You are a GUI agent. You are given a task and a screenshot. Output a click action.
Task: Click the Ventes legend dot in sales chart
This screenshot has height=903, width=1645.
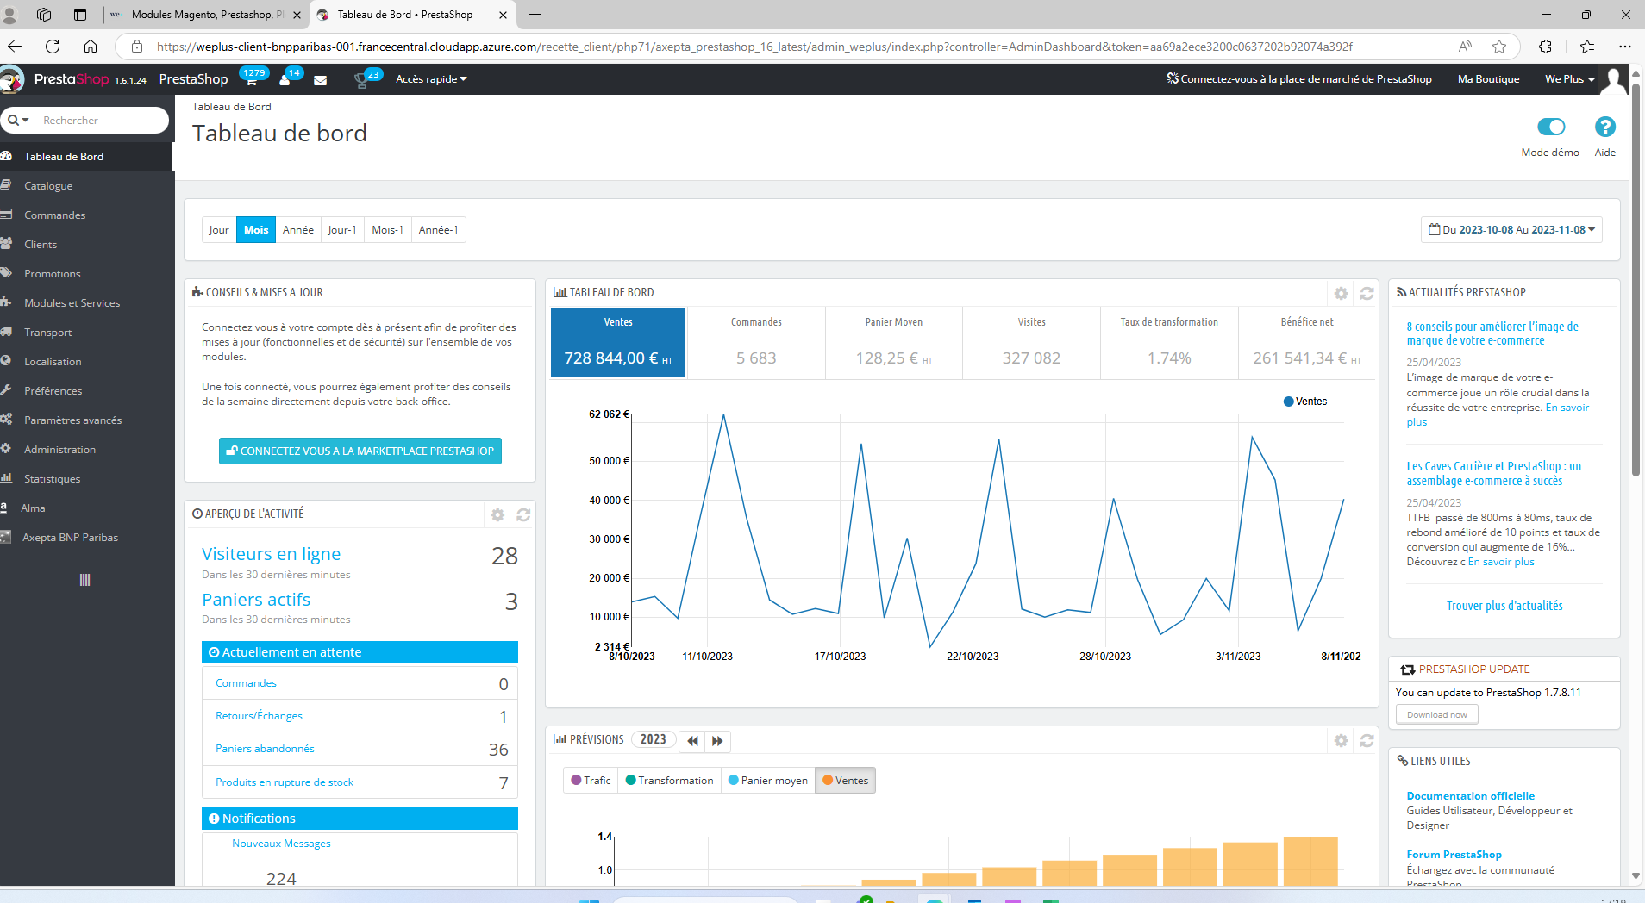tap(1288, 402)
